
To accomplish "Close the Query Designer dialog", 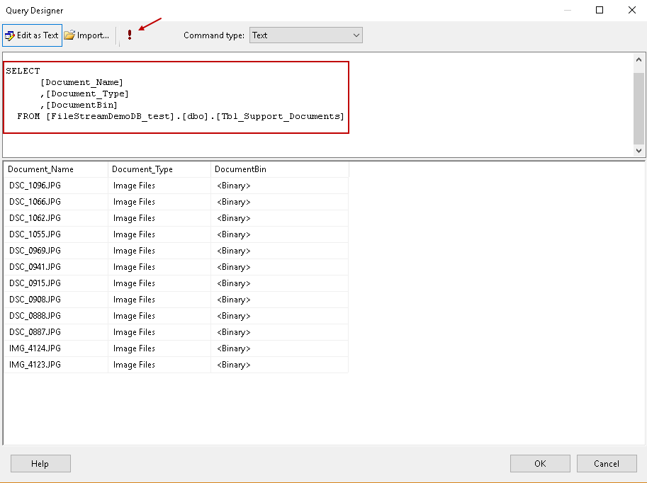I will tap(631, 11).
